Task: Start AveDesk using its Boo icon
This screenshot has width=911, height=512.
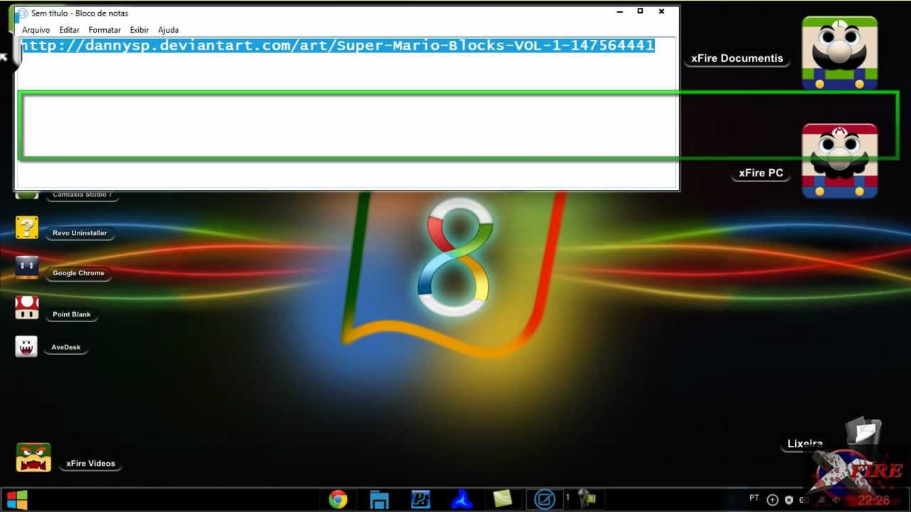Action: tap(26, 346)
